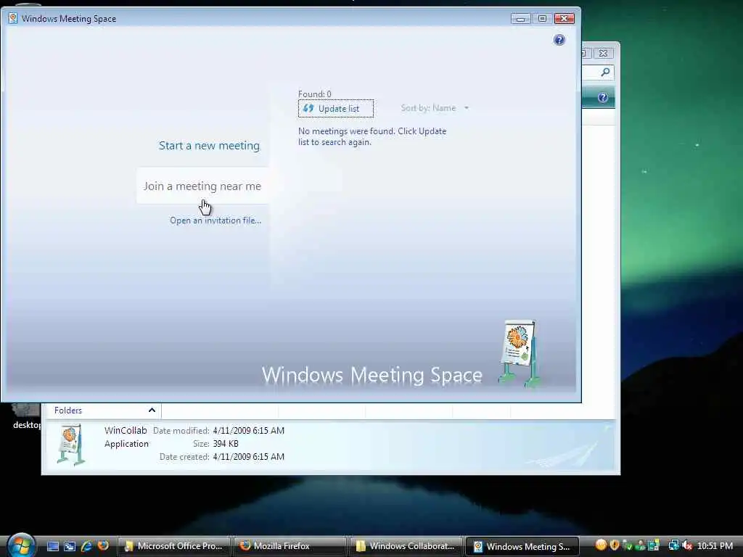743x557 pixels.
Task: Click the security shield tray icon
Action: [615, 545]
